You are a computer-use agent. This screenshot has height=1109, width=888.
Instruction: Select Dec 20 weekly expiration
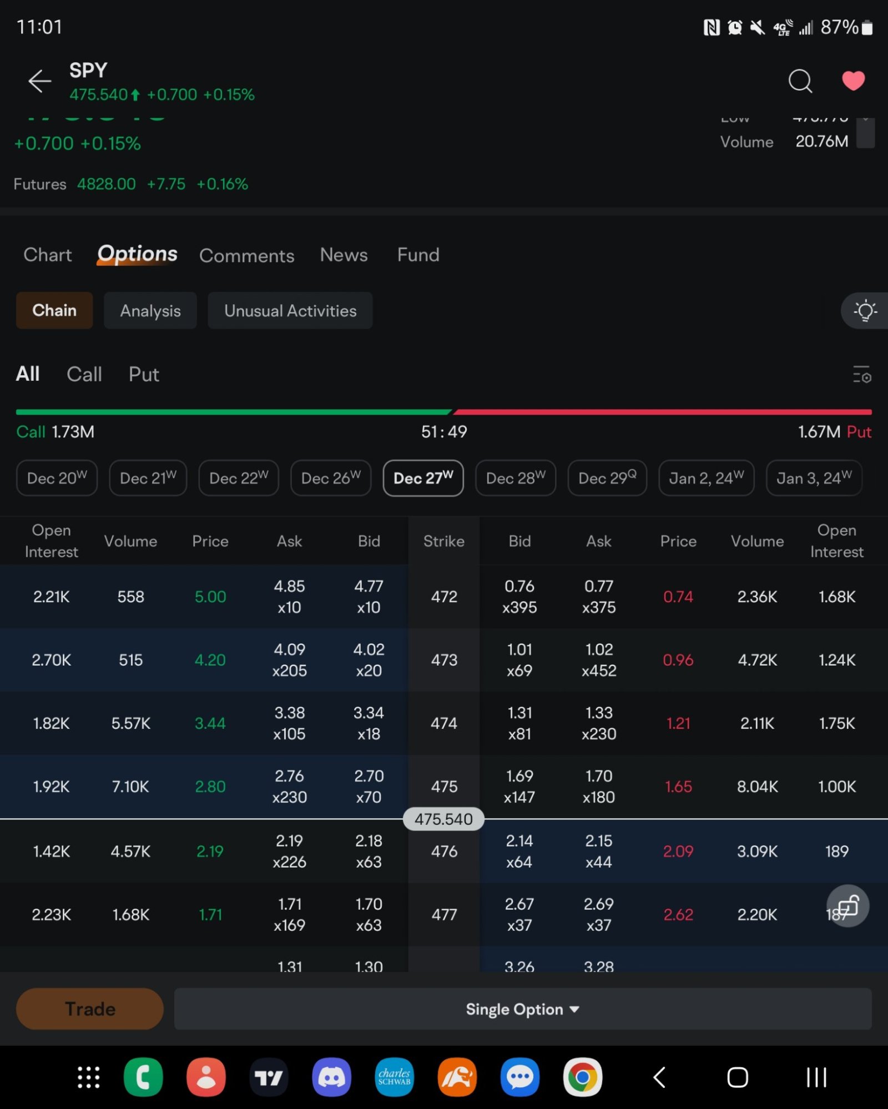click(x=57, y=478)
